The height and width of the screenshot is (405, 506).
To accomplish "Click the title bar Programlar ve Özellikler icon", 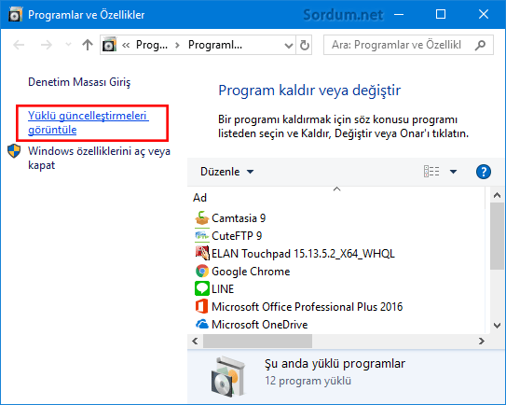I will point(16,14).
